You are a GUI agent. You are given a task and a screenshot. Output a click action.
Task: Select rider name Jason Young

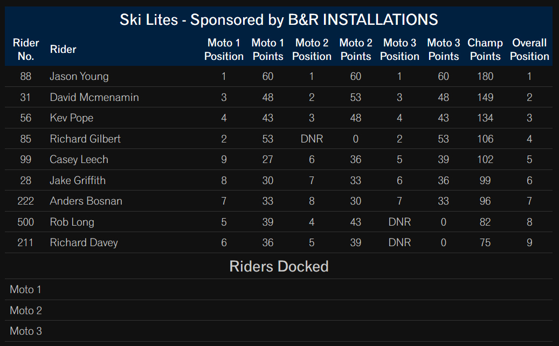coord(79,77)
